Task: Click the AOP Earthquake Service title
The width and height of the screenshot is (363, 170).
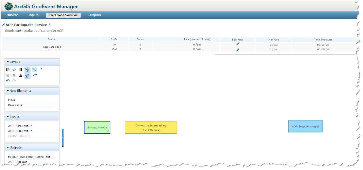Action: point(26,25)
